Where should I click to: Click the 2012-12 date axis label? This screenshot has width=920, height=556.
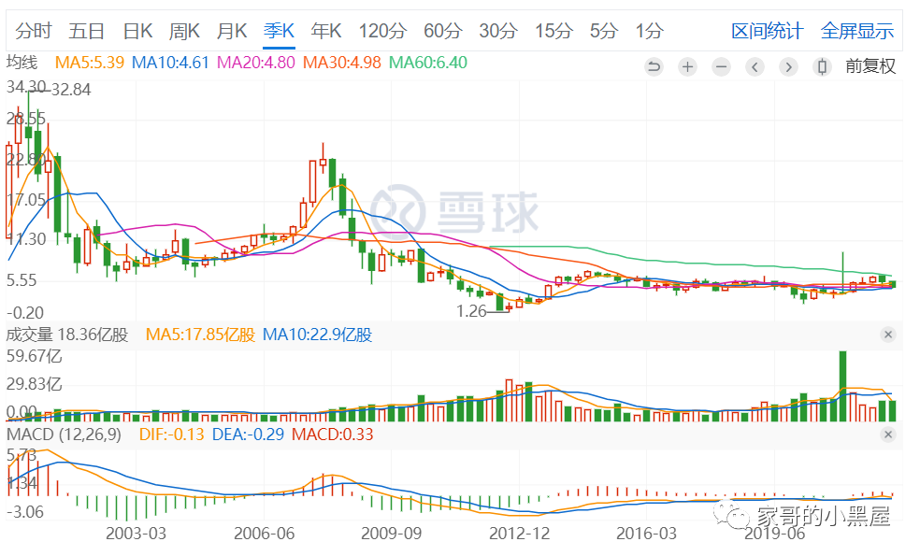[x=519, y=534]
